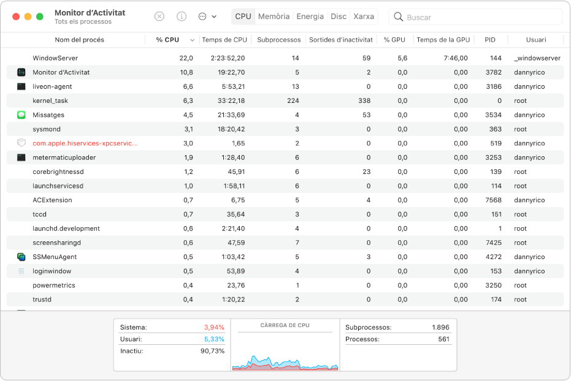571x381 pixels.
Task: Click the metermaticuploader terminal icon
Action: click(x=21, y=157)
